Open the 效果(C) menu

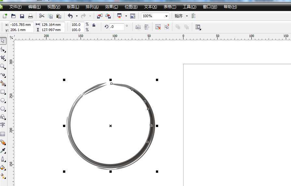[x=111, y=7]
